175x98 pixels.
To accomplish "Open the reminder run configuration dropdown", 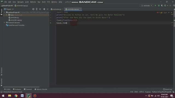I will point(147,5).
